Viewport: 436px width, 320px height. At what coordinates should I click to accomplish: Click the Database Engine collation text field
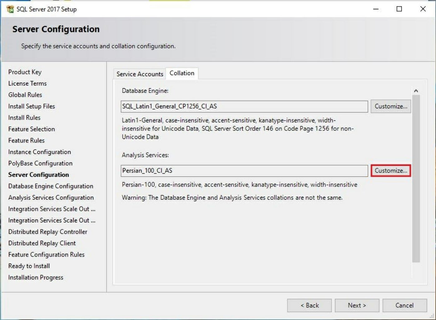point(244,106)
